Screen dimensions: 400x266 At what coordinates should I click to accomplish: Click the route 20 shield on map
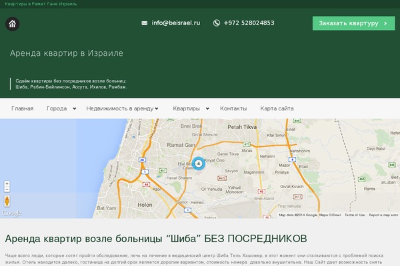(142, 160)
